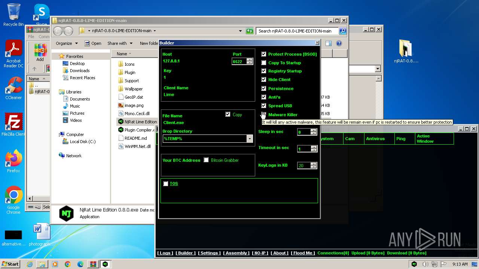Open the Assembly menu item
The height and width of the screenshot is (269, 479).
click(x=237, y=253)
